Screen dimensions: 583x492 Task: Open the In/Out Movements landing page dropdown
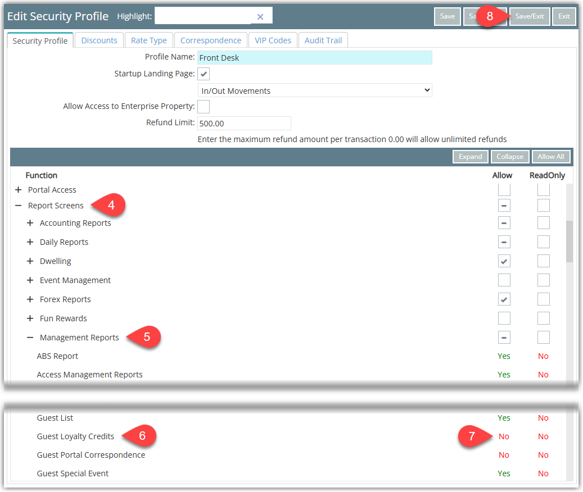pyautogui.click(x=315, y=90)
